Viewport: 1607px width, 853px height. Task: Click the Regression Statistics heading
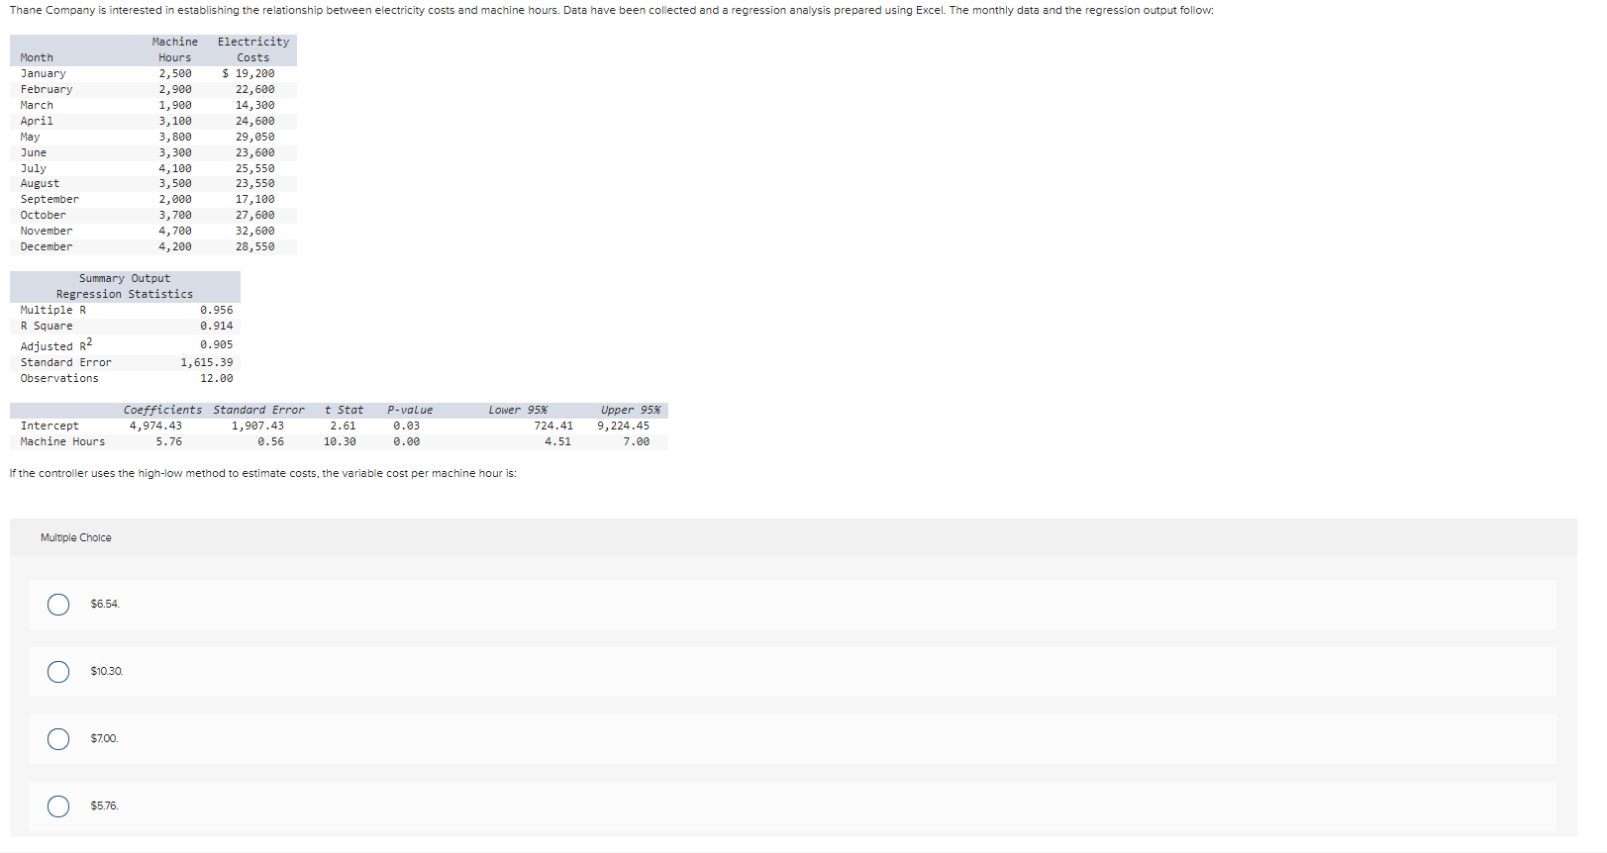(125, 295)
